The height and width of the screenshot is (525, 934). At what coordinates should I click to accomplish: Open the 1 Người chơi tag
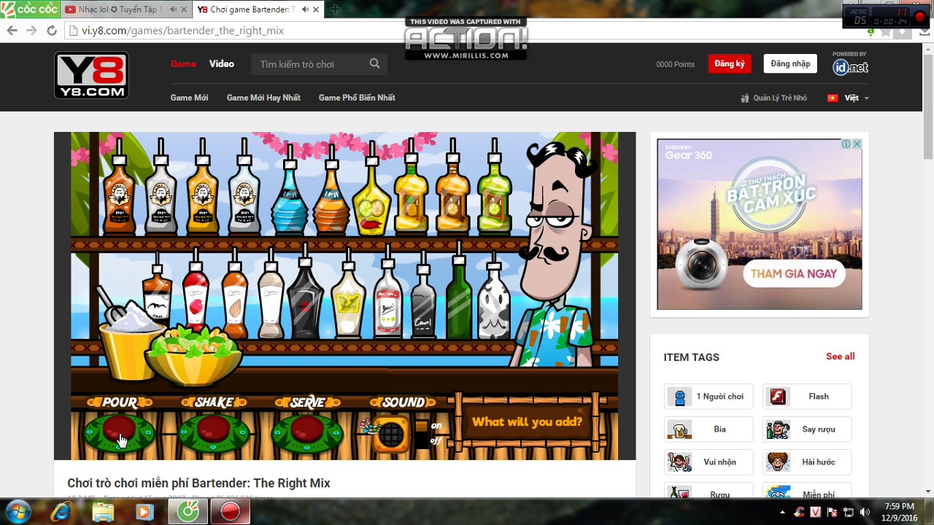709,397
